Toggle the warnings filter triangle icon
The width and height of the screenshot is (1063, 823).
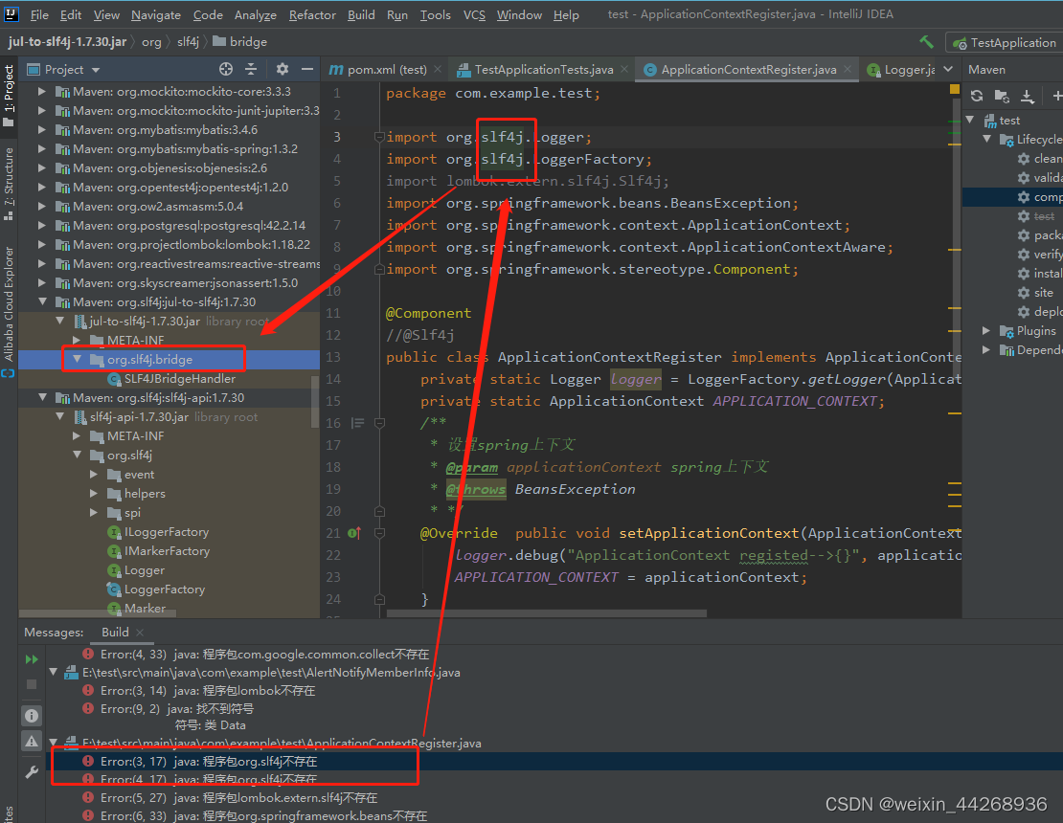[x=32, y=741]
